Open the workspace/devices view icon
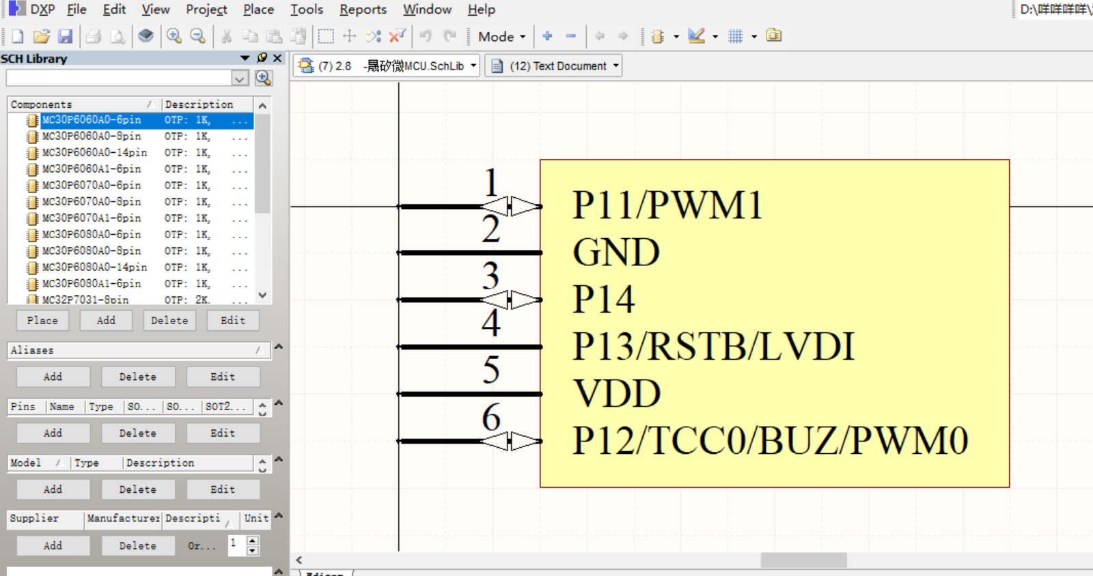The image size is (1093, 576). [146, 35]
